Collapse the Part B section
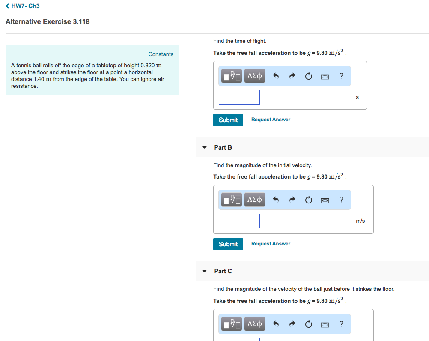The width and height of the screenshot is (429, 341). [204, 147]
